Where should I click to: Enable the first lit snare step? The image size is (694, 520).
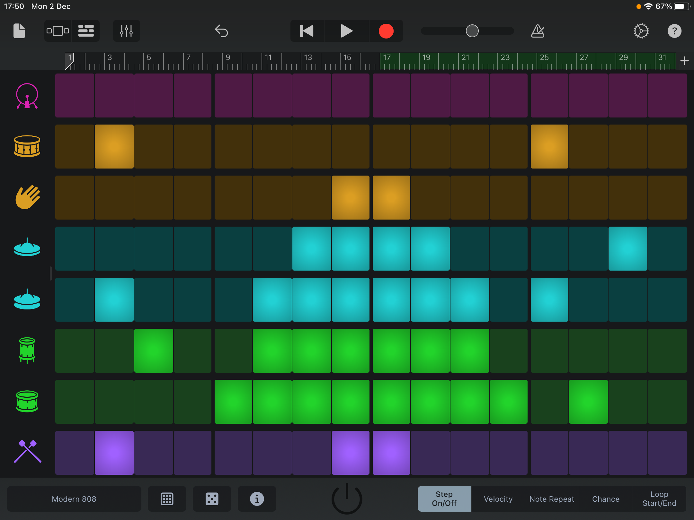(x=114, y=146)
